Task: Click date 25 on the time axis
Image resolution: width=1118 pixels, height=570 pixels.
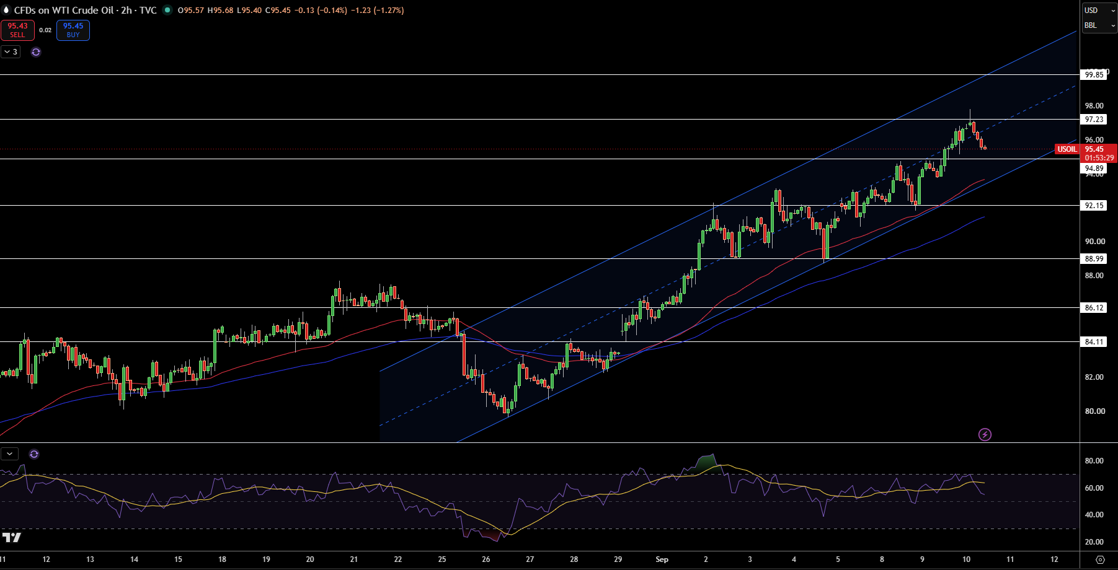Action: tap(442, 559)
